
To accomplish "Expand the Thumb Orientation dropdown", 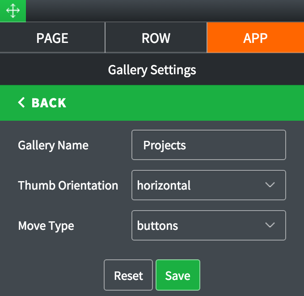I will tap(208, 185).
